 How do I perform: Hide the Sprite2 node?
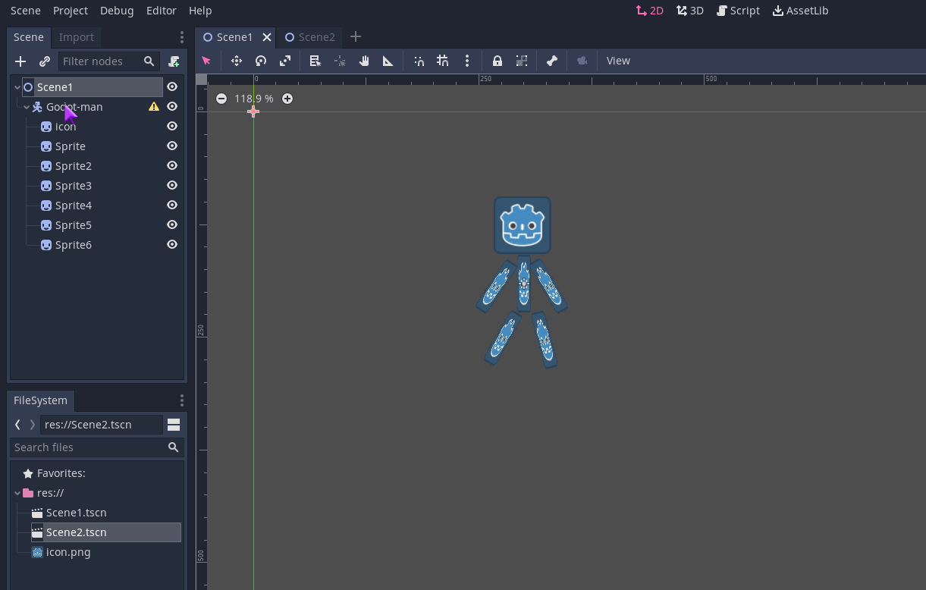[x=172, y=166]
